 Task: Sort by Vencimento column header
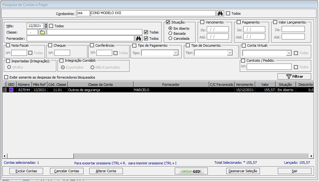click(x=245, y=85)
